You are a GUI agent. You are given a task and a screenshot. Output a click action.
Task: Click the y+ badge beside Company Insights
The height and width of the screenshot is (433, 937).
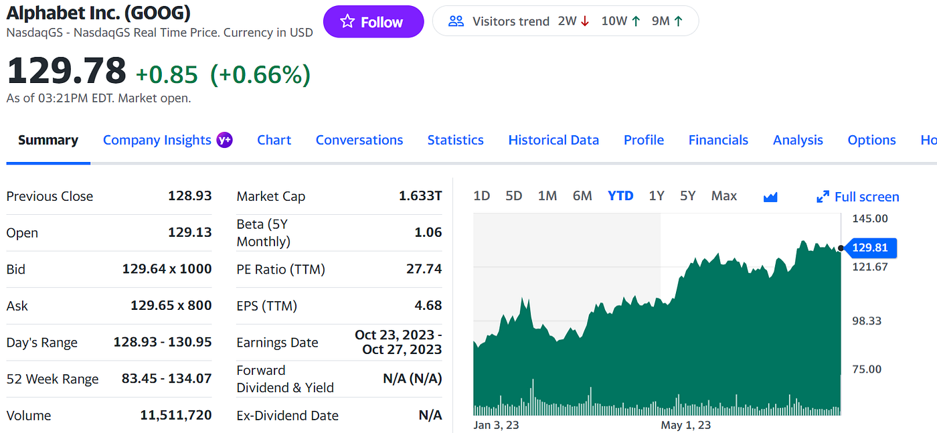[x=226, y=140]
